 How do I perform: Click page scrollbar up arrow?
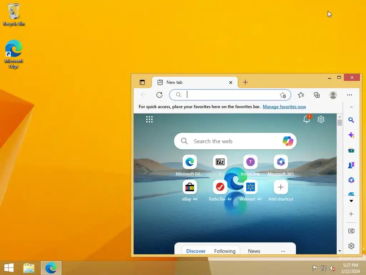[340, 116]
